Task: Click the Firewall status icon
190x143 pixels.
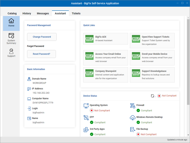Action: pos(133,106)
